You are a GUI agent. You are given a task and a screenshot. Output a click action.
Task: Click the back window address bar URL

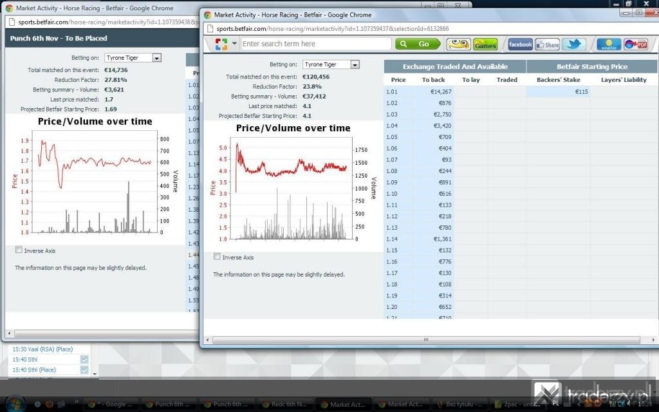click(107, 22)
